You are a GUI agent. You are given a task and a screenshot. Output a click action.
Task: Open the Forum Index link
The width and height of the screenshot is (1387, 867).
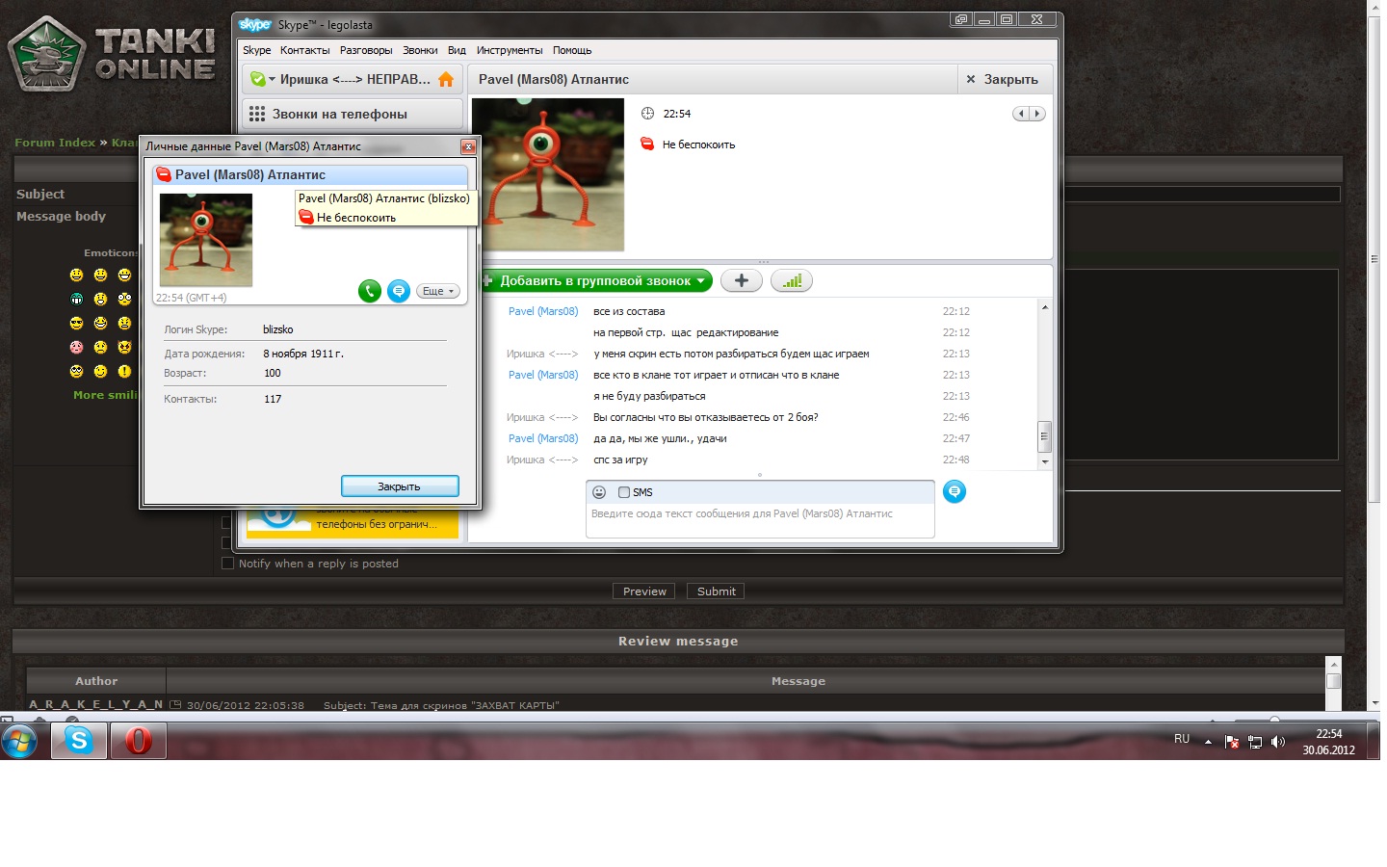pos(55,143)
